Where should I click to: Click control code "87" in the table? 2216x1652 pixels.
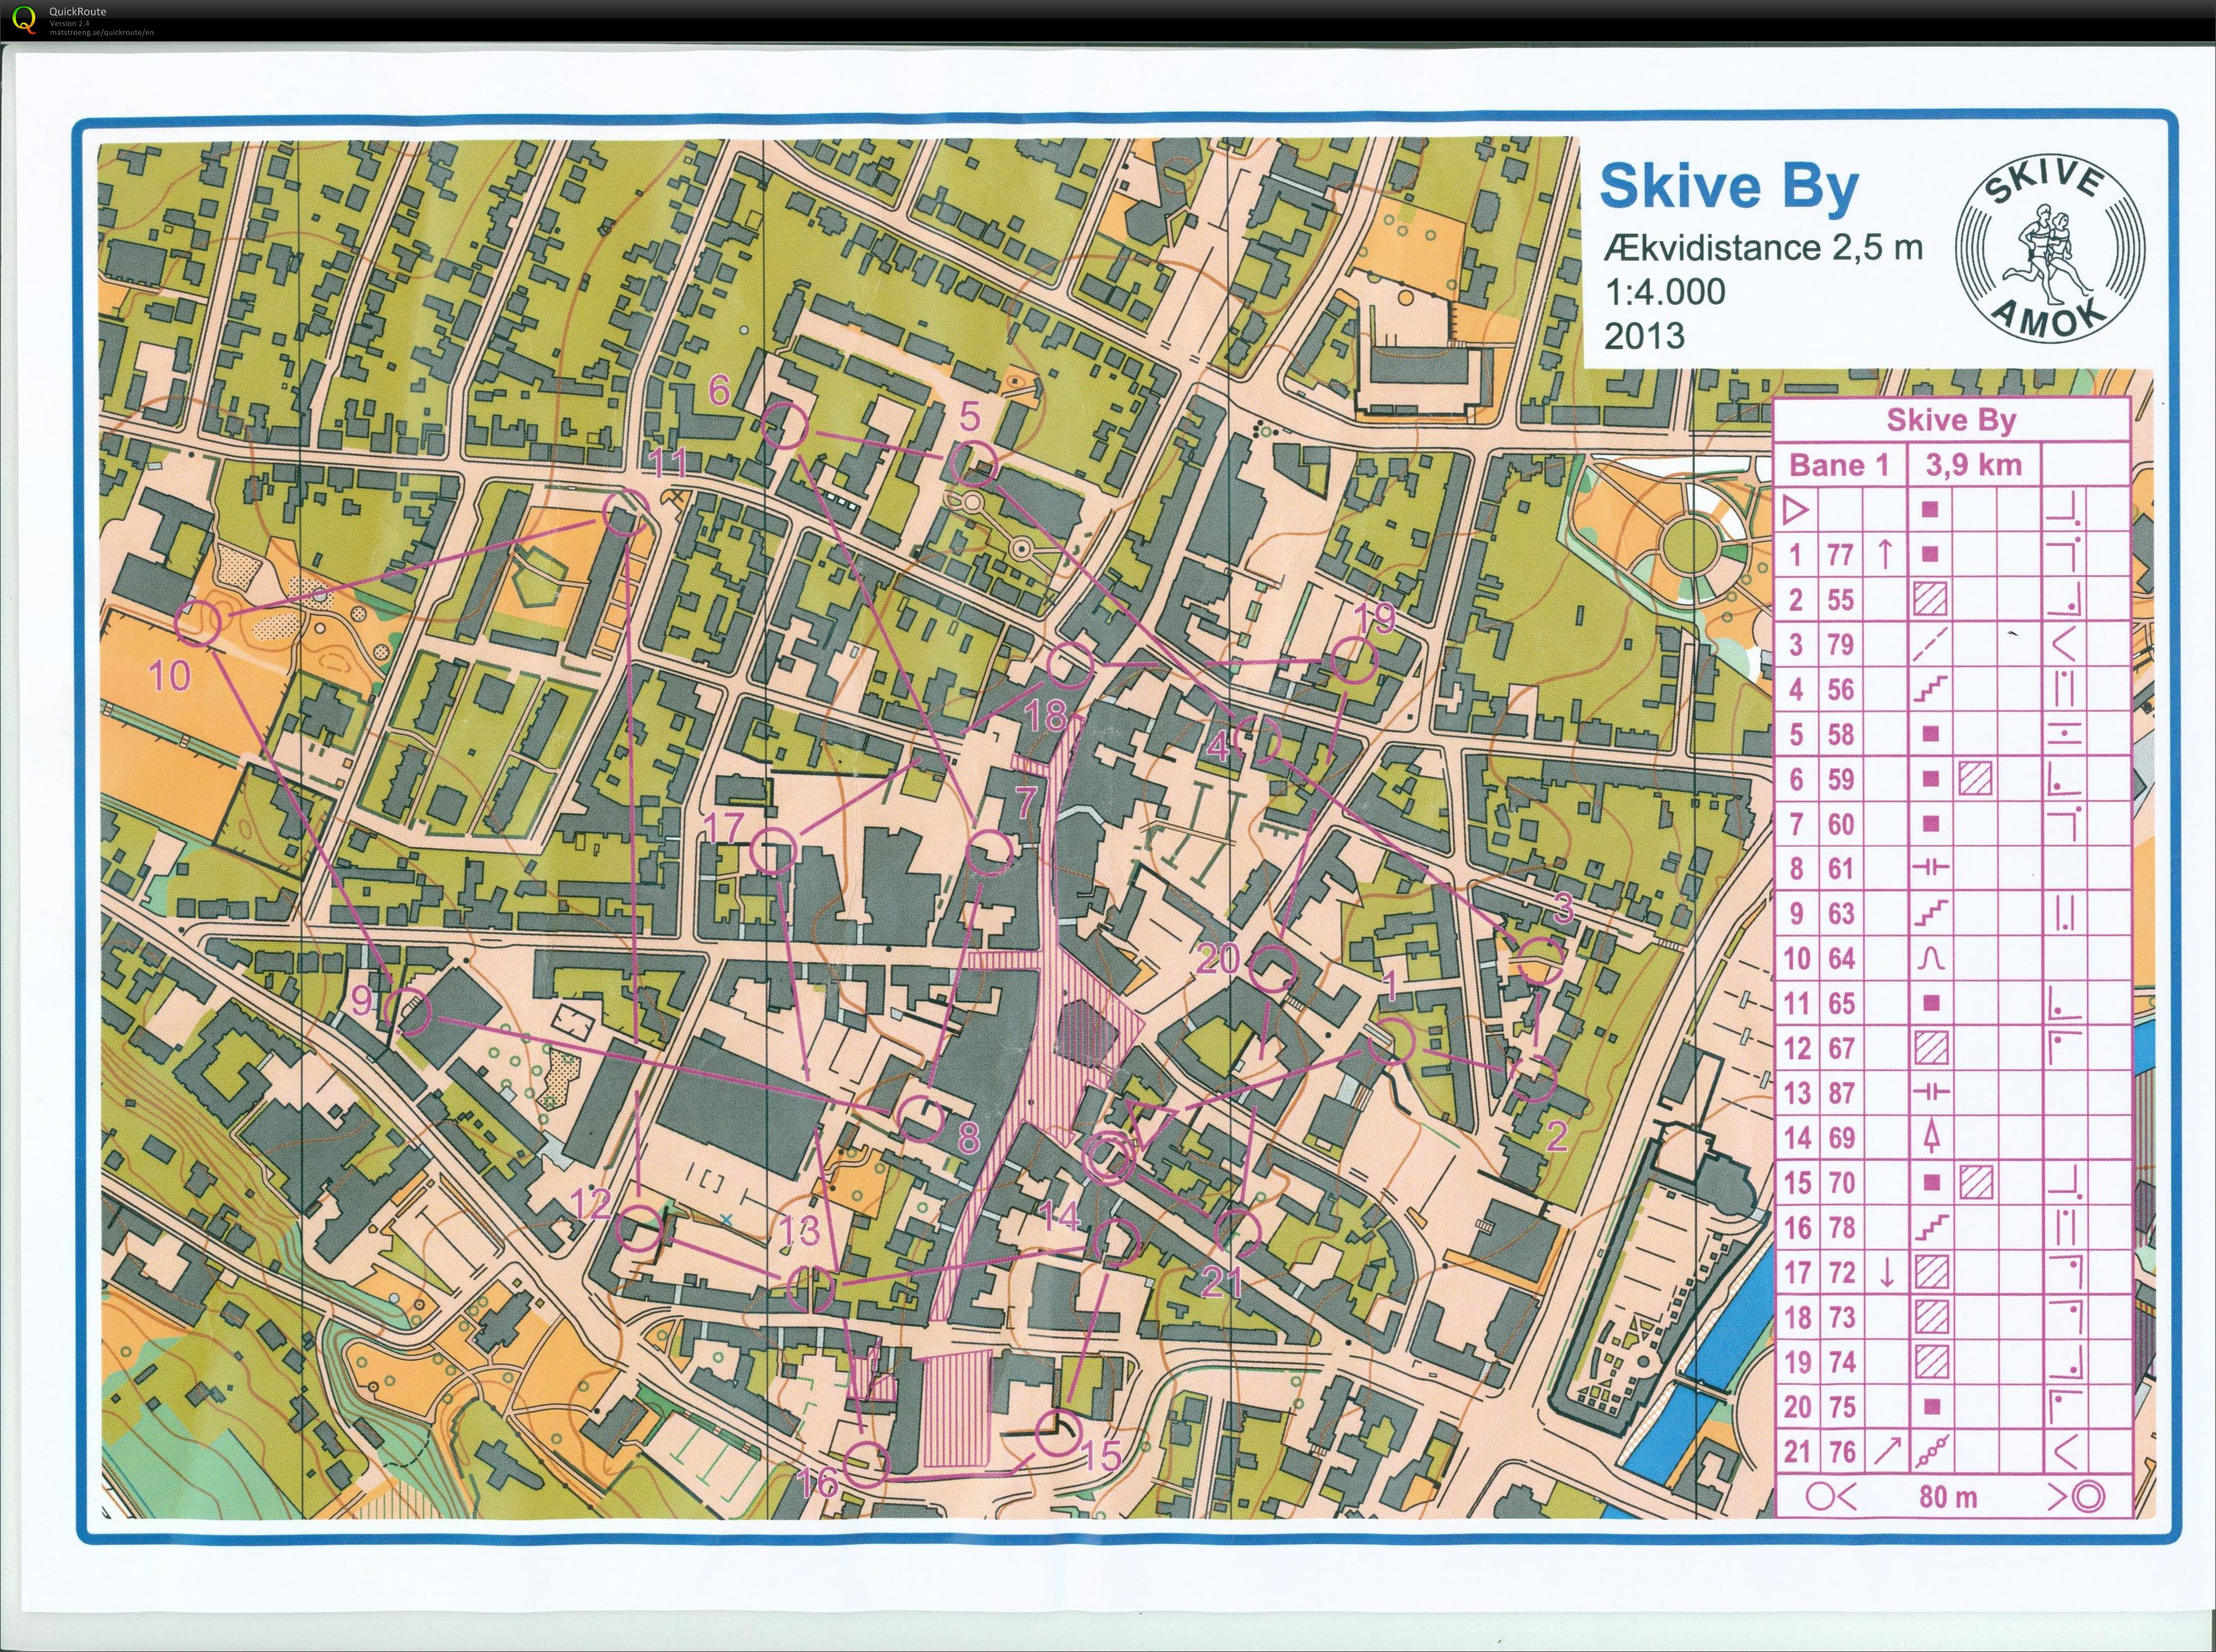pyautogui.click(x=1840, y=1092)
